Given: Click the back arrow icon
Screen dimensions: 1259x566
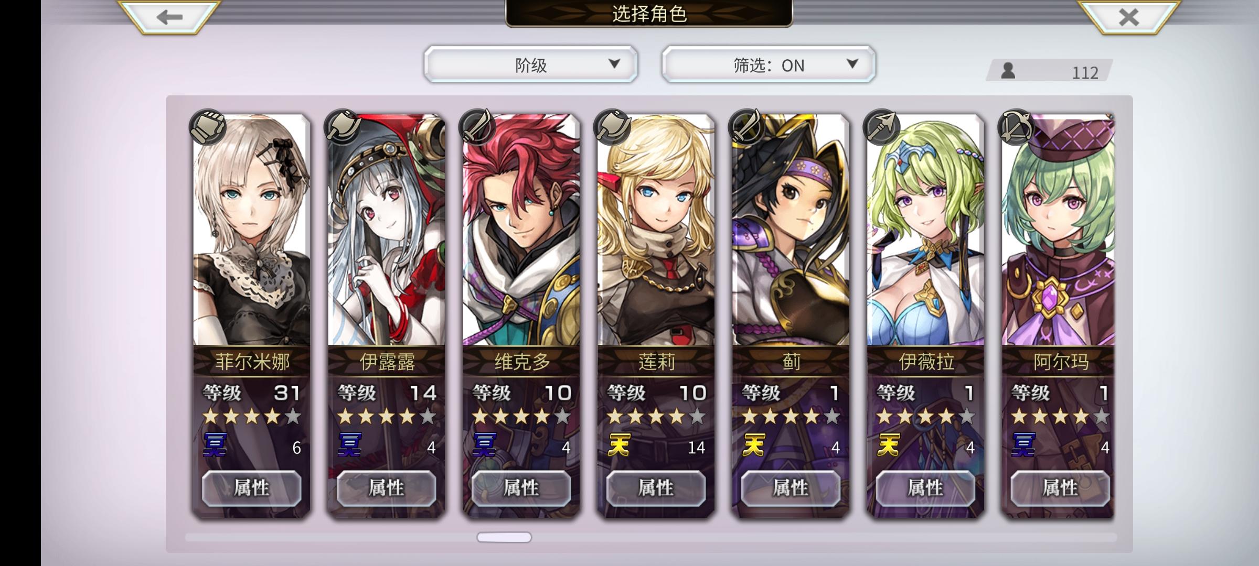Looking at the screenshot, I should [x=169, y=17].
